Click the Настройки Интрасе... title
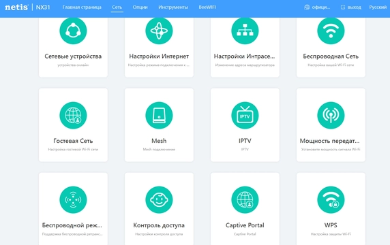390x245 pixels. pyautogui.click(x=245, y=56)
